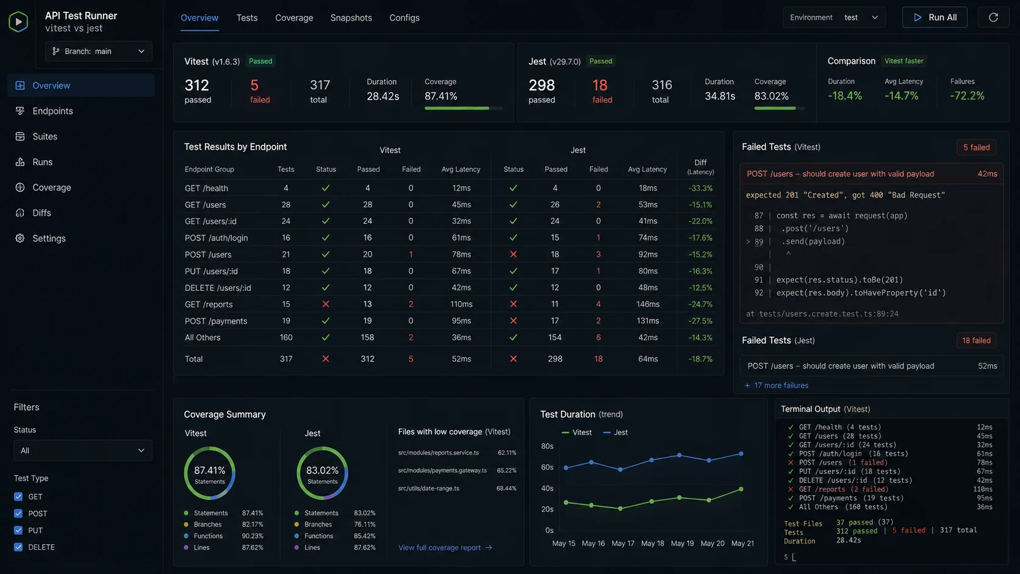Screen dimensions: 1020x574
Task: Click the Vitest faster badge in Comparison
Action: tap(904, 61)
